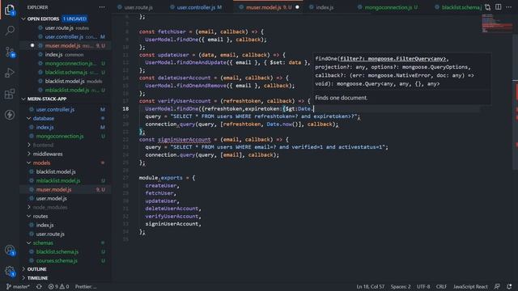
Task: Click the open changes compare icon
Action: [x=487, y=7]
